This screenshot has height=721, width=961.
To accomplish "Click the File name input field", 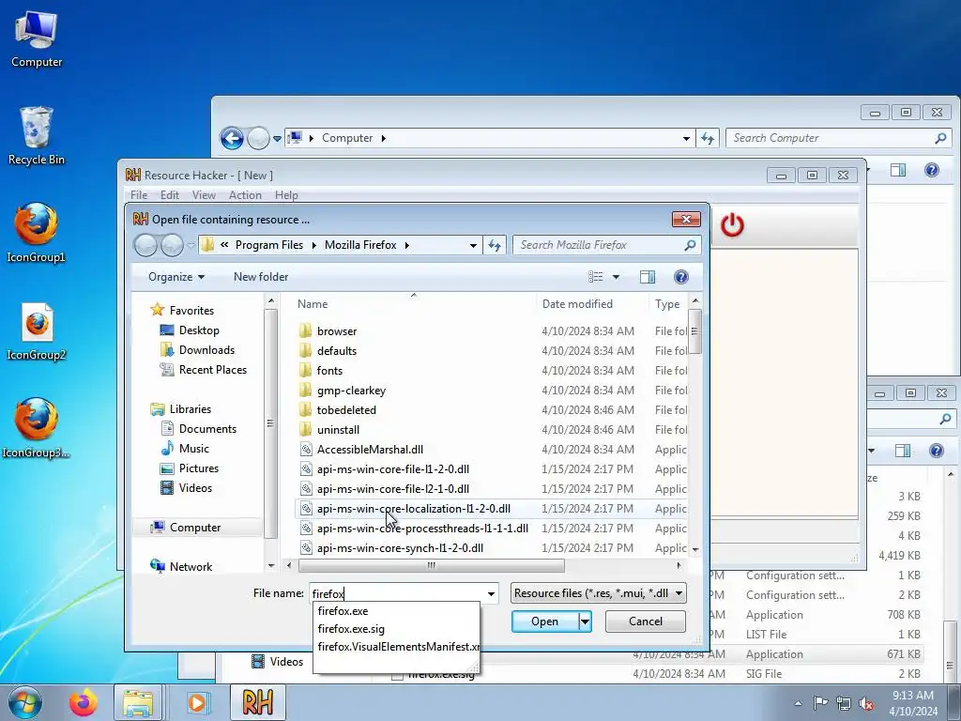I will click(398, 594).
